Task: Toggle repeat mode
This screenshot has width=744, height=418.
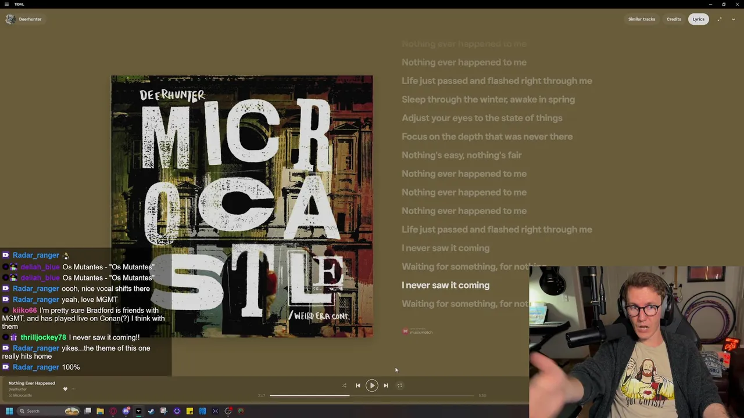Action: pyautogui.click(x=399, y=385)
